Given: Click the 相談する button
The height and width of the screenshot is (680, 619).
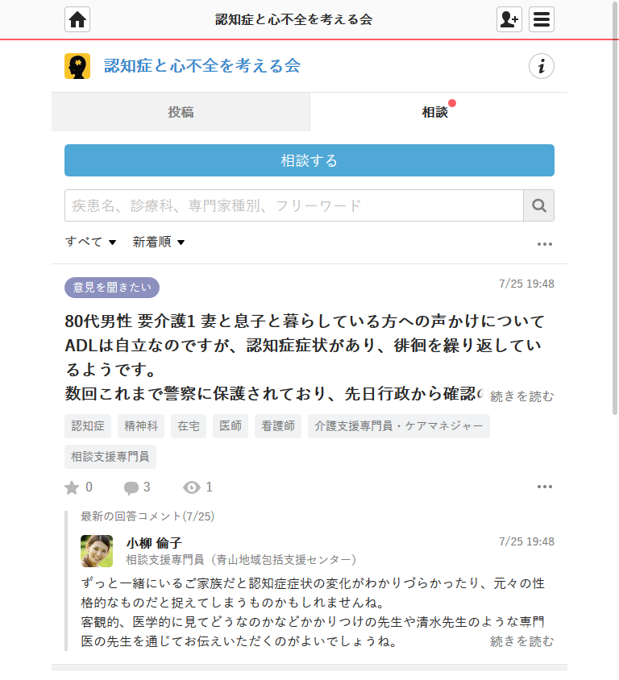Looking at the screenshot, I should pos(309,160).
